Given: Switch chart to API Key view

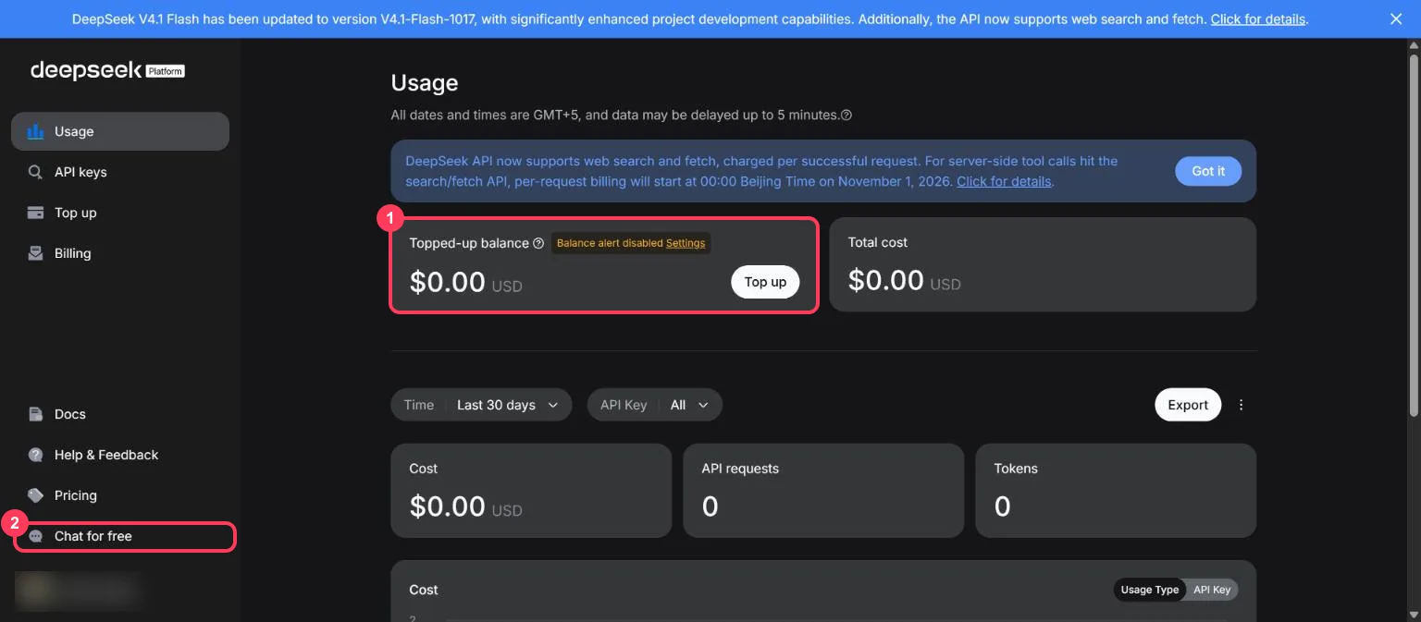Looking at the screenshot, I should point(1212,590).
